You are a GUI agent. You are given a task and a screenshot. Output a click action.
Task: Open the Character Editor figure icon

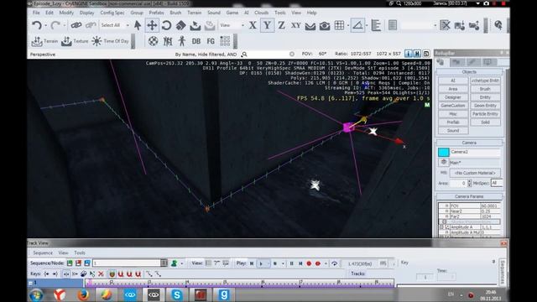pos(182,41)
